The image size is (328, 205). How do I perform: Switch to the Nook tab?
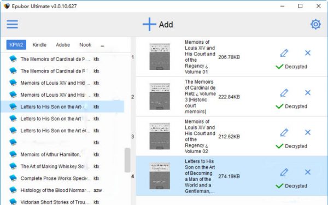pos(85,45)
